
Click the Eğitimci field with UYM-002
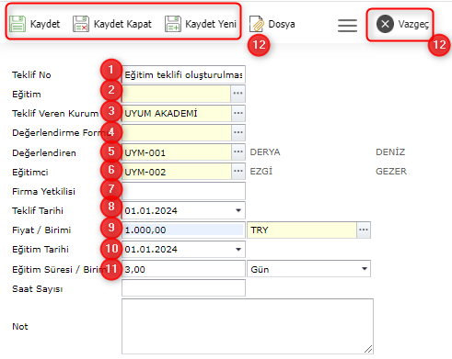point(177,171)
